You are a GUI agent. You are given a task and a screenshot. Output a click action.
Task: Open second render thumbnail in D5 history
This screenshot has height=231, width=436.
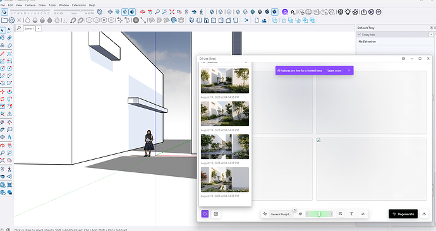click(x=225, y=114)
